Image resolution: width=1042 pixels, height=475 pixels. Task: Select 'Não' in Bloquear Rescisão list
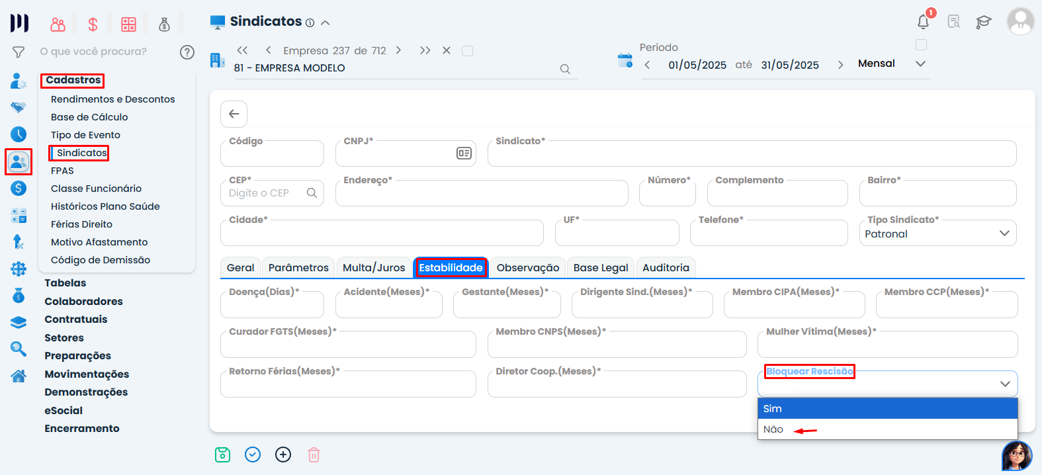[x=773, y=429]
